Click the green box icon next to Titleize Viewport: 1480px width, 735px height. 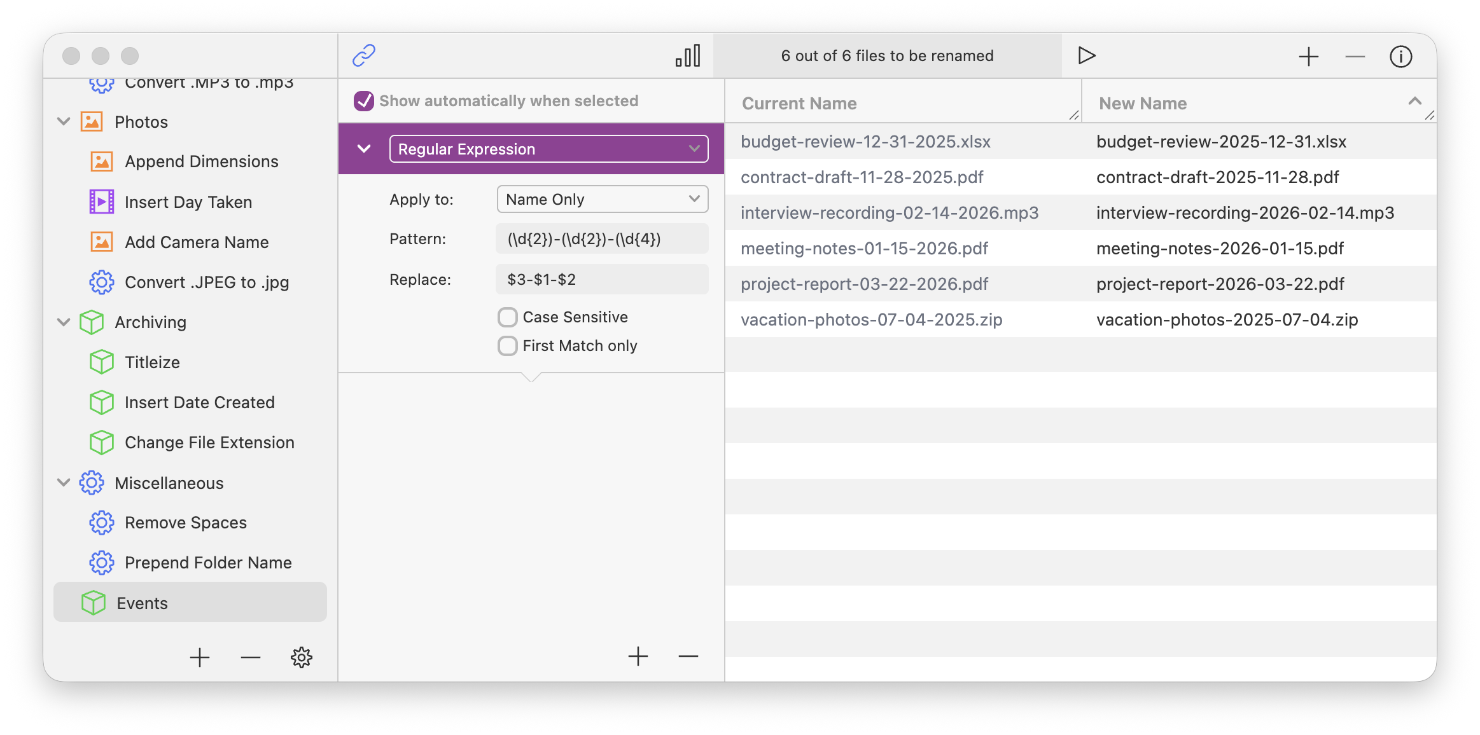click(x=101, y=362)
